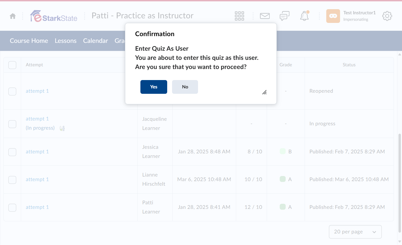
Task: Open Jessica Learner's attempt 1 link
Action: click(37, 152)
